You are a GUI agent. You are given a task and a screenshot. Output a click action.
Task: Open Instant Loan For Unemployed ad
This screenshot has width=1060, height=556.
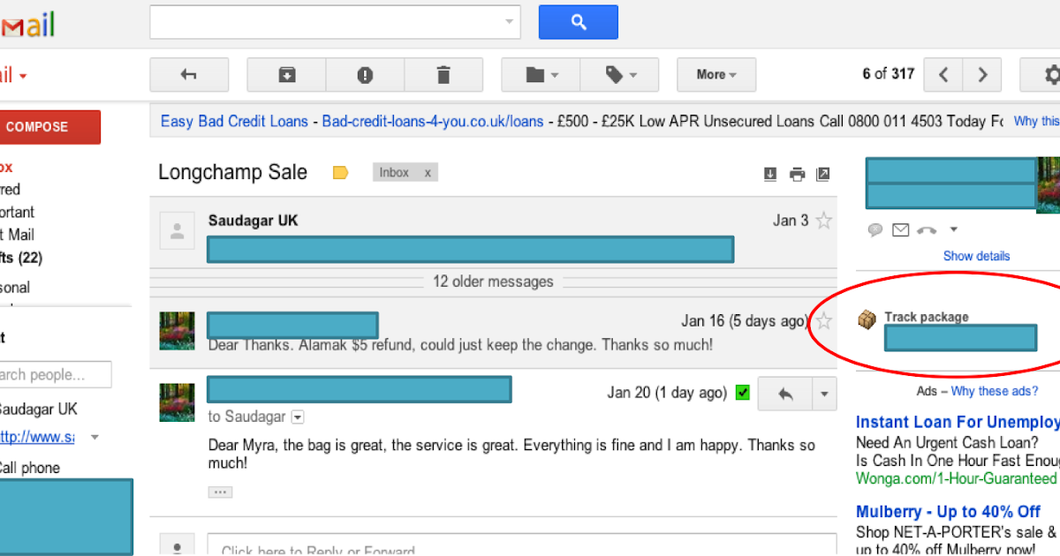pos(958,422)
